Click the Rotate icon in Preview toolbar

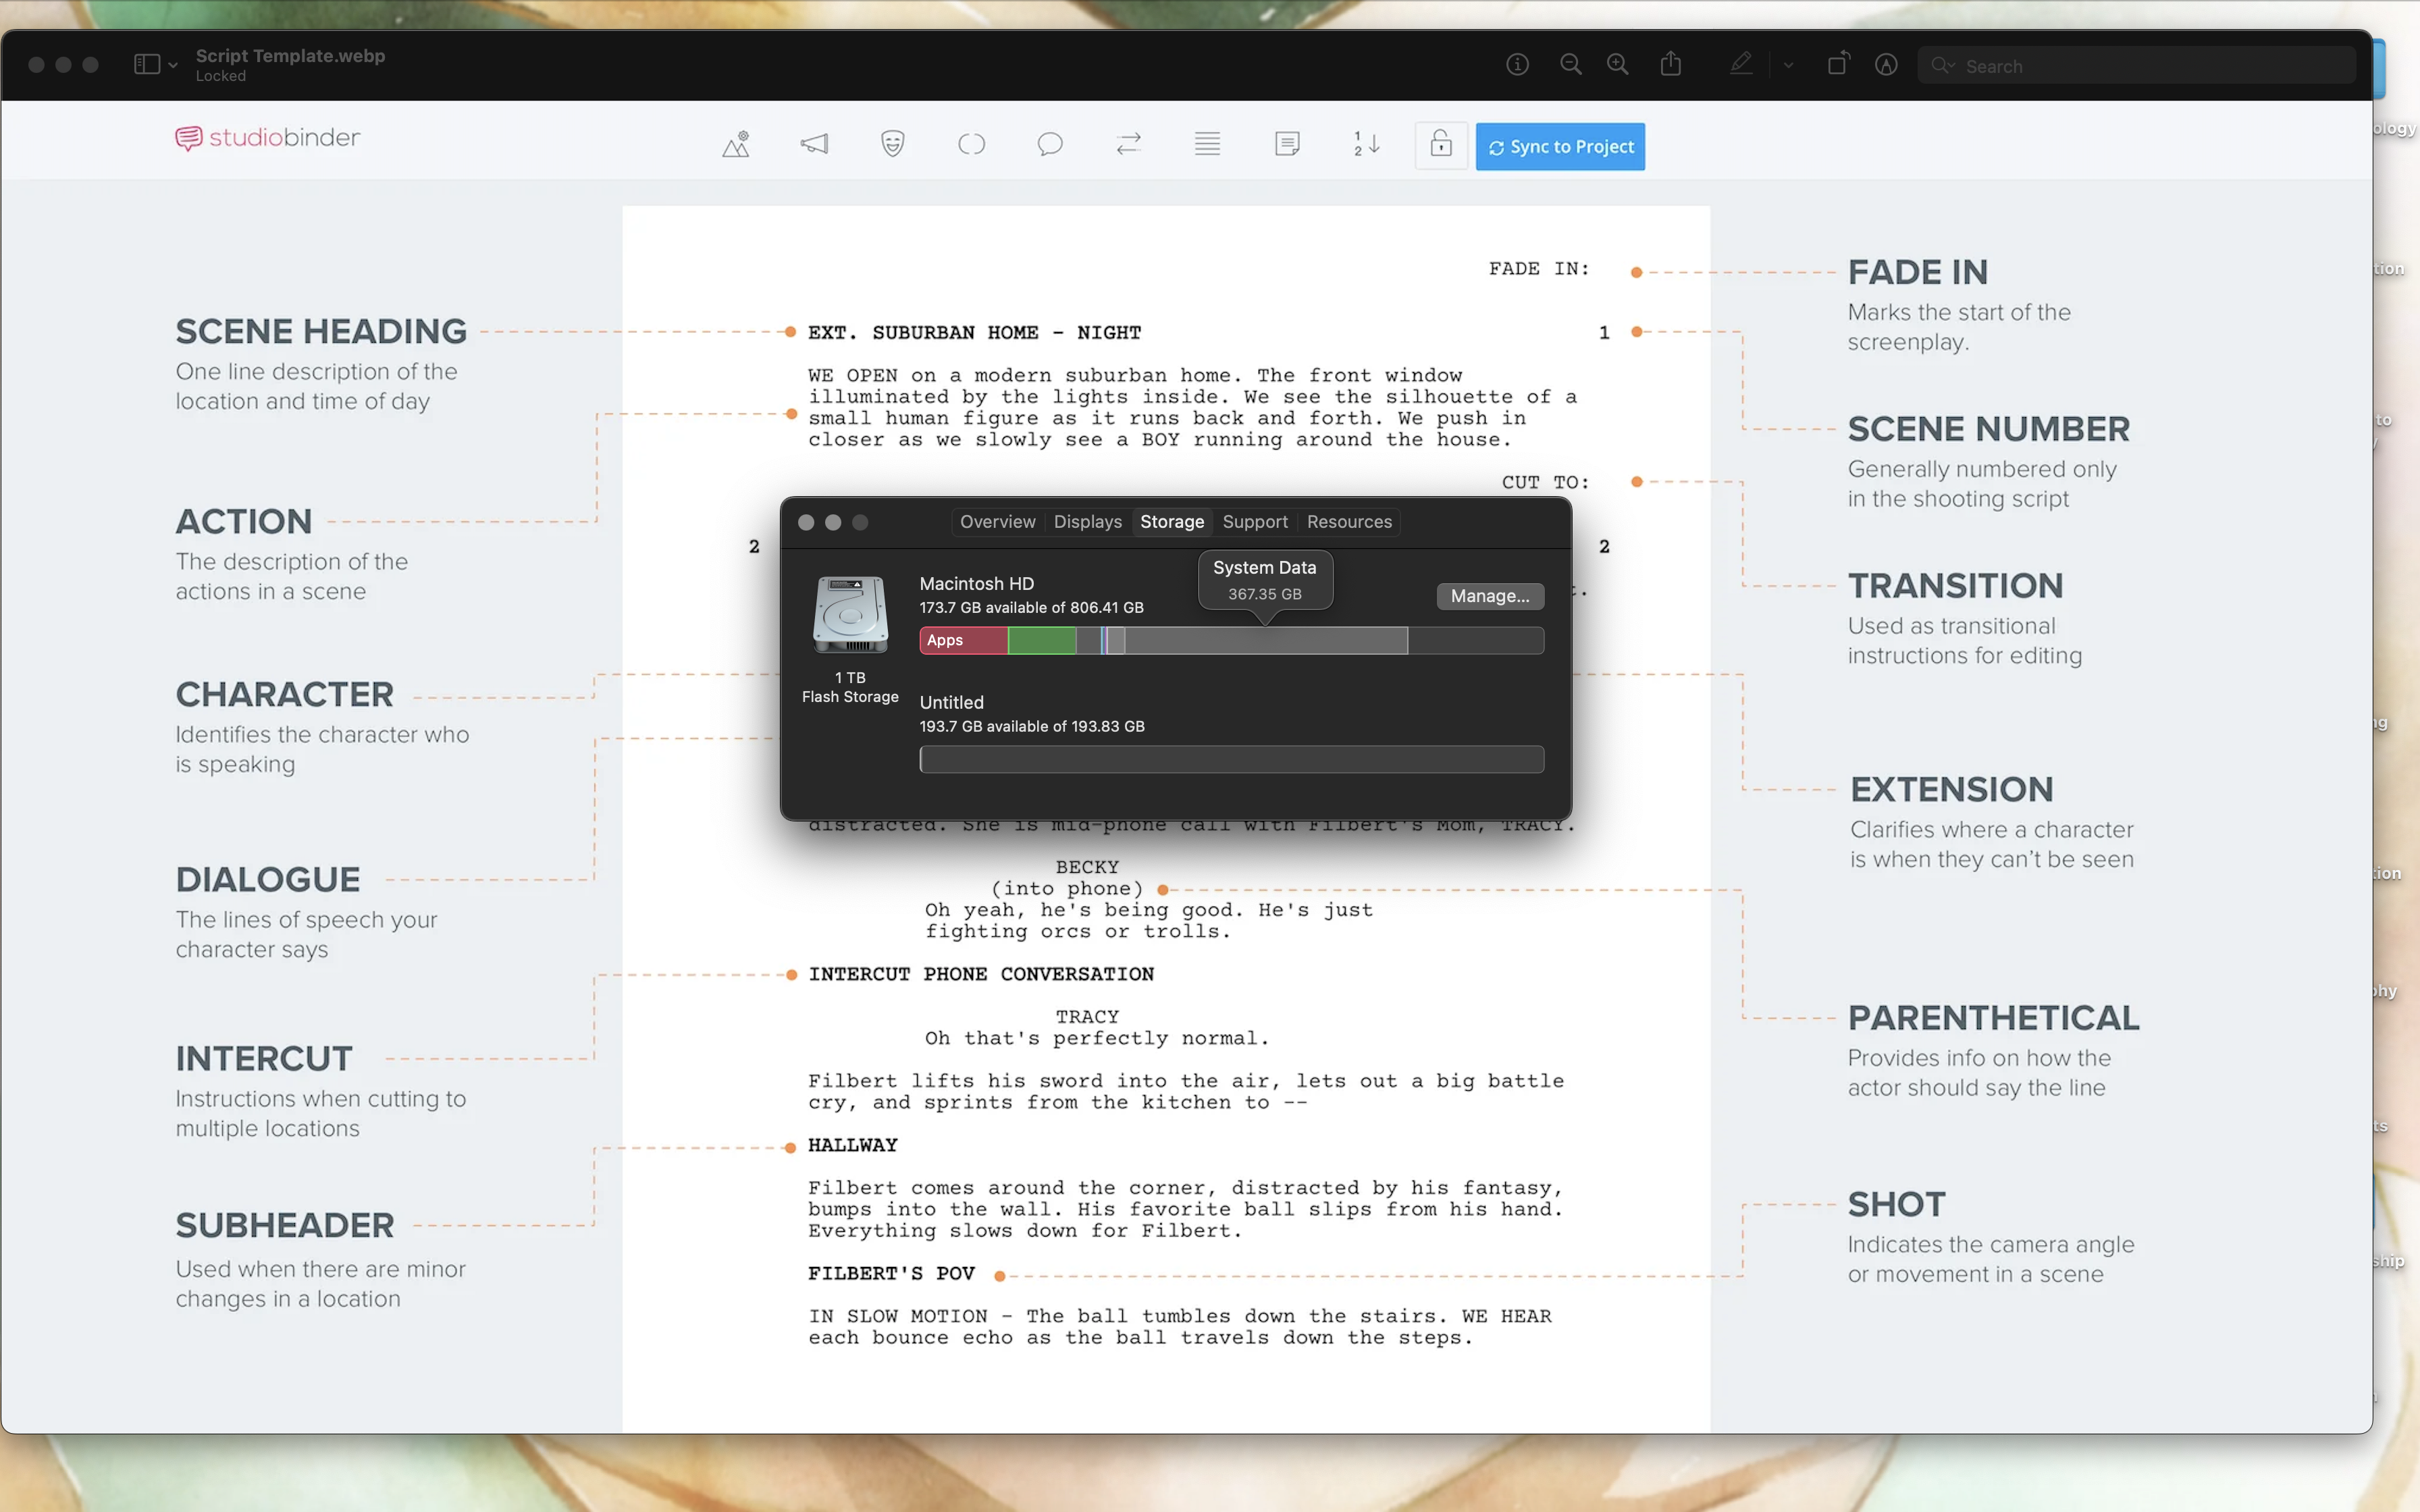point(1838,65)
